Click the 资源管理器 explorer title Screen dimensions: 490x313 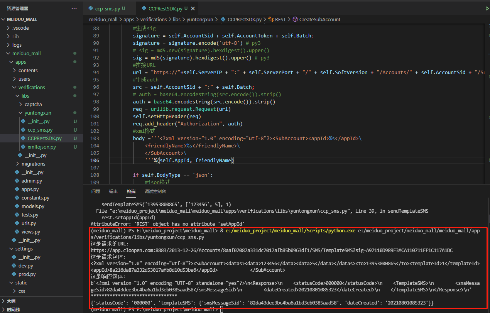pos(17,8)
